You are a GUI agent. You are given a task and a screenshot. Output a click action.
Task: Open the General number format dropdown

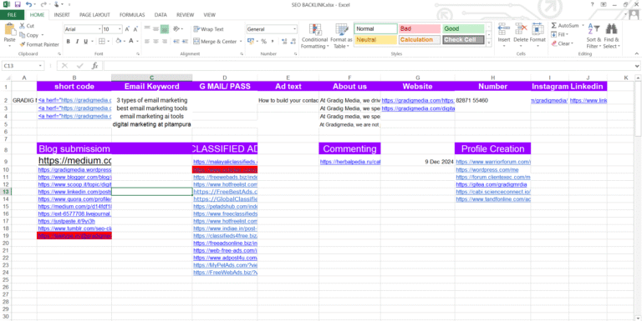(x=294, y=29)
